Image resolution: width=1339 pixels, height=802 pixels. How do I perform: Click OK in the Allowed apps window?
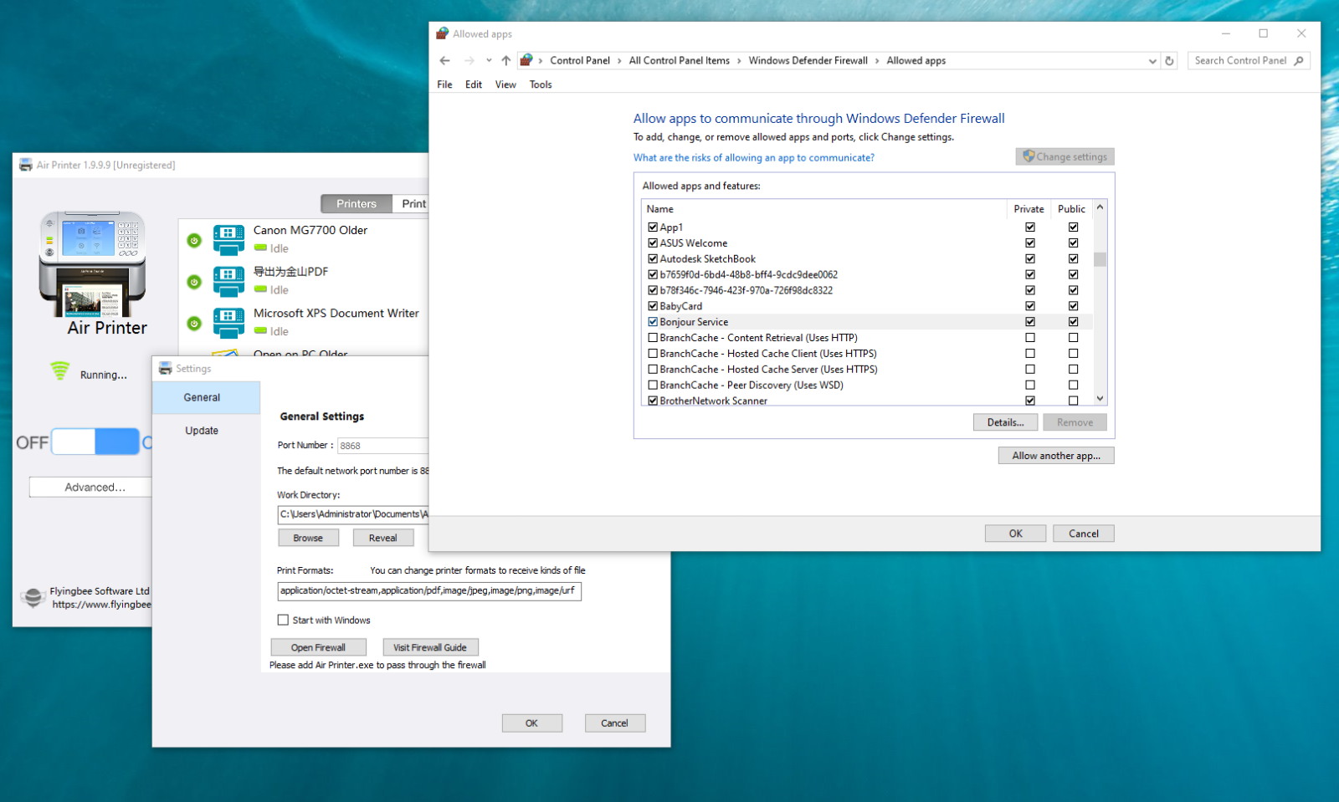click(1015, 534)
